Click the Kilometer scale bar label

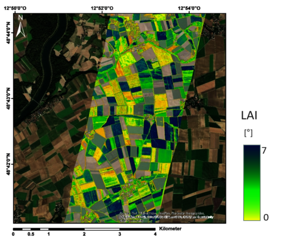pyautogui.click(x=170, y=228)
